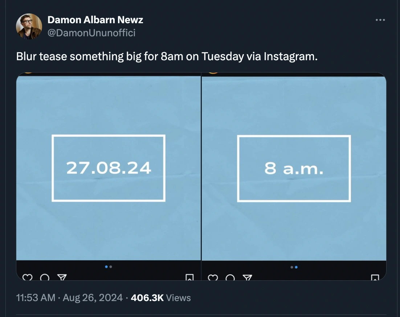This screenshot has height=317, width=400.
Task: Click the comment bubble under the 8 a.m. image
Action: [x=230, y=278]
